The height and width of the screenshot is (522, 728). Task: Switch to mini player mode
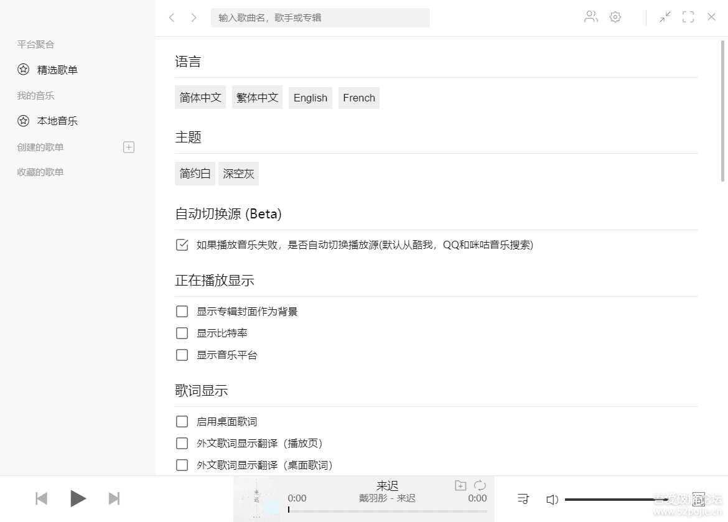(665, 17)
